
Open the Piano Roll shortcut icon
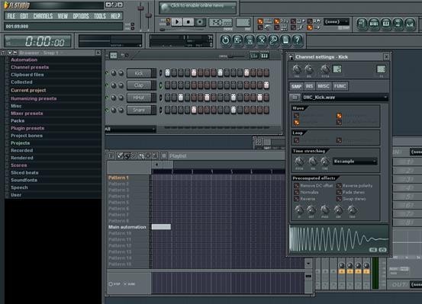(x=386, y=24)
